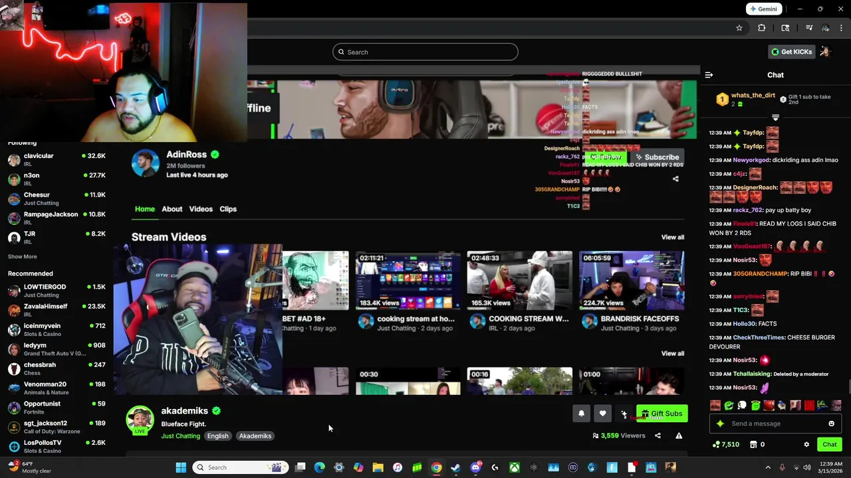Toggle the microphone tray indicator
Screen dimensions: 851x478
click(782, 467)
